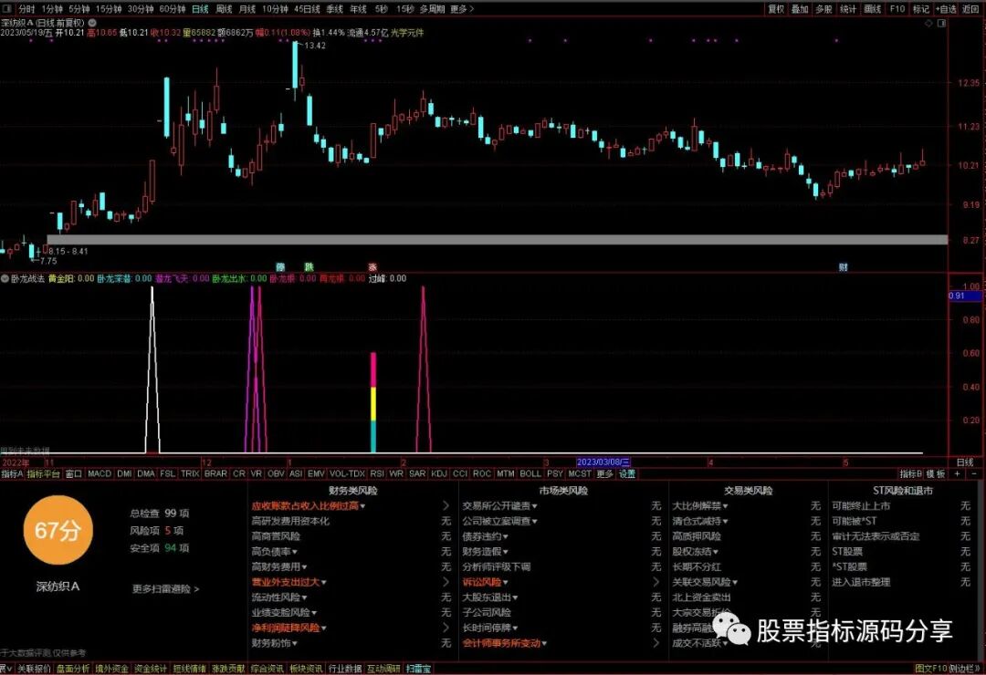Click the 涨 marker below the chart
986x675 pixels.
coord(372,267)
